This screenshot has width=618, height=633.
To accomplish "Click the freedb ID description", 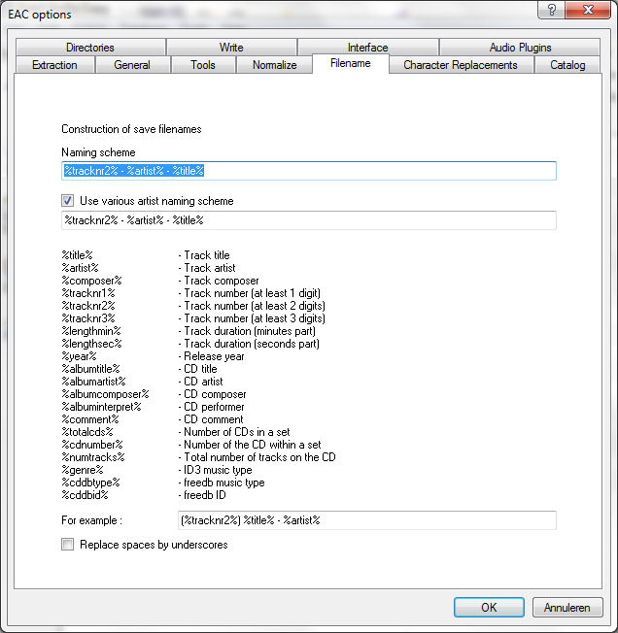I will (202, 495).
